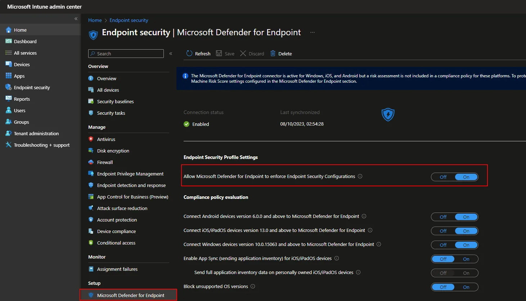Toggle Allow Defender to enforce Endpoint Security Configurations
This screenshot has height=301, width=526.
tap(455, 177)
